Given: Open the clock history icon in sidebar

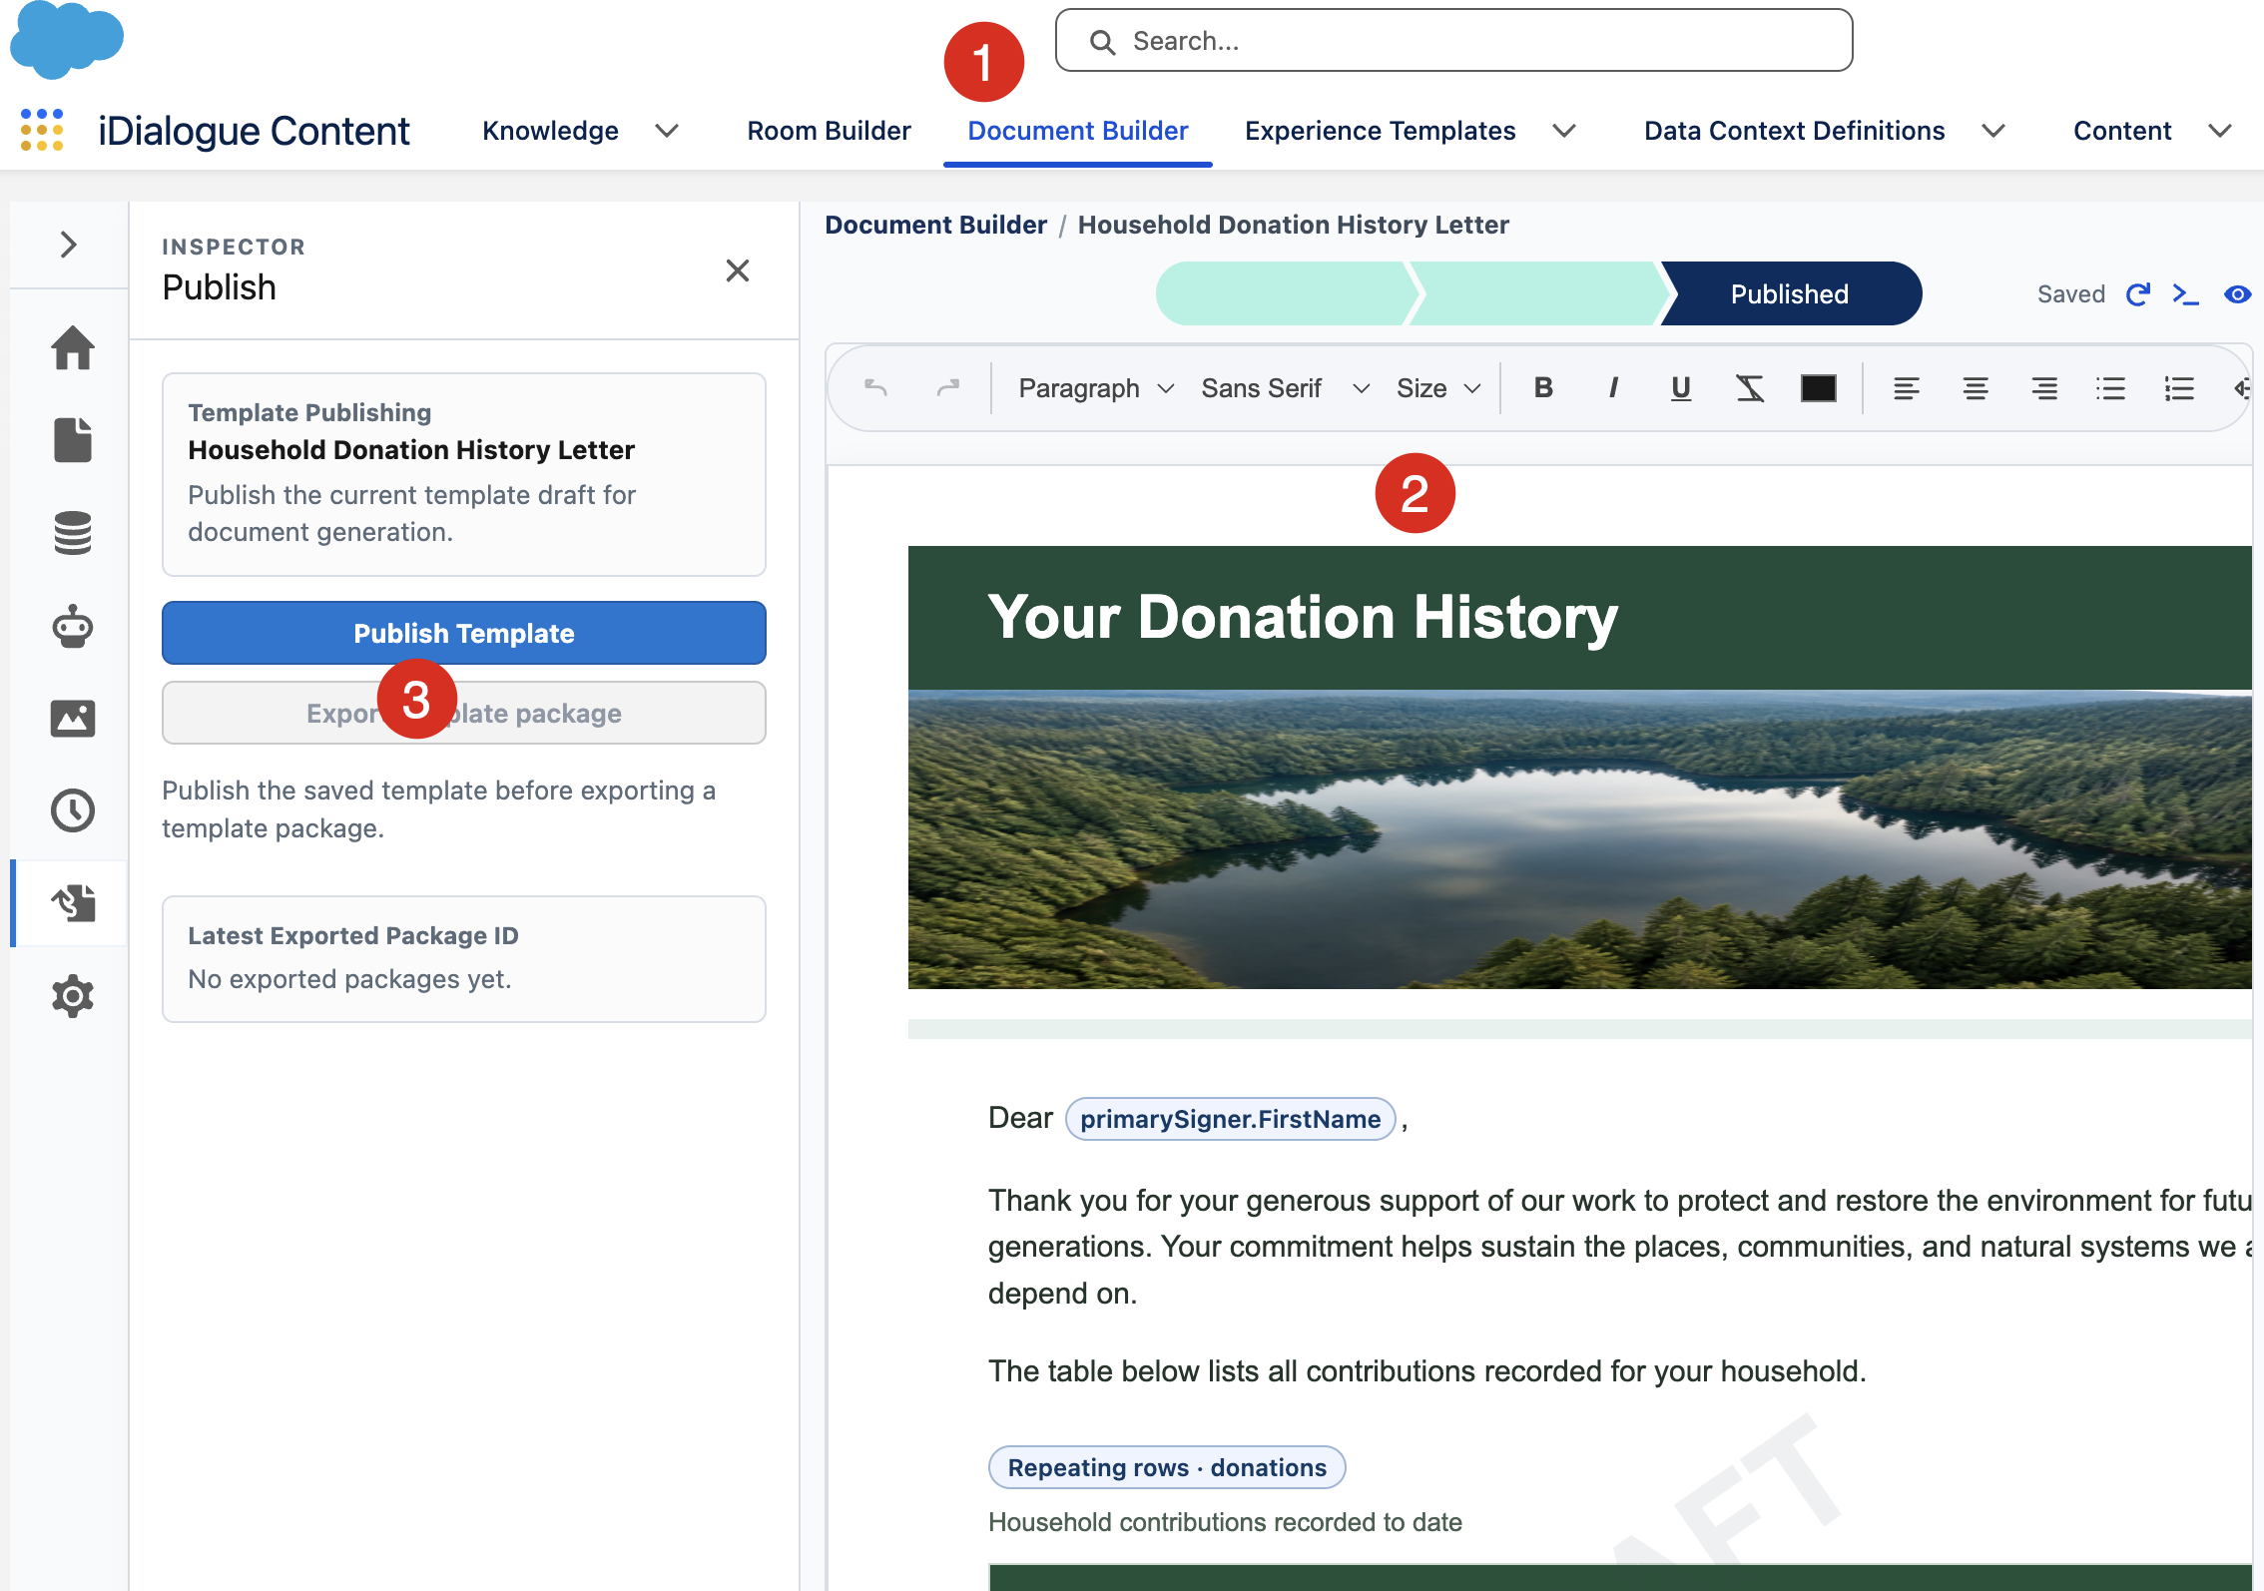Looking at the screenshot, I should point(73,809).
